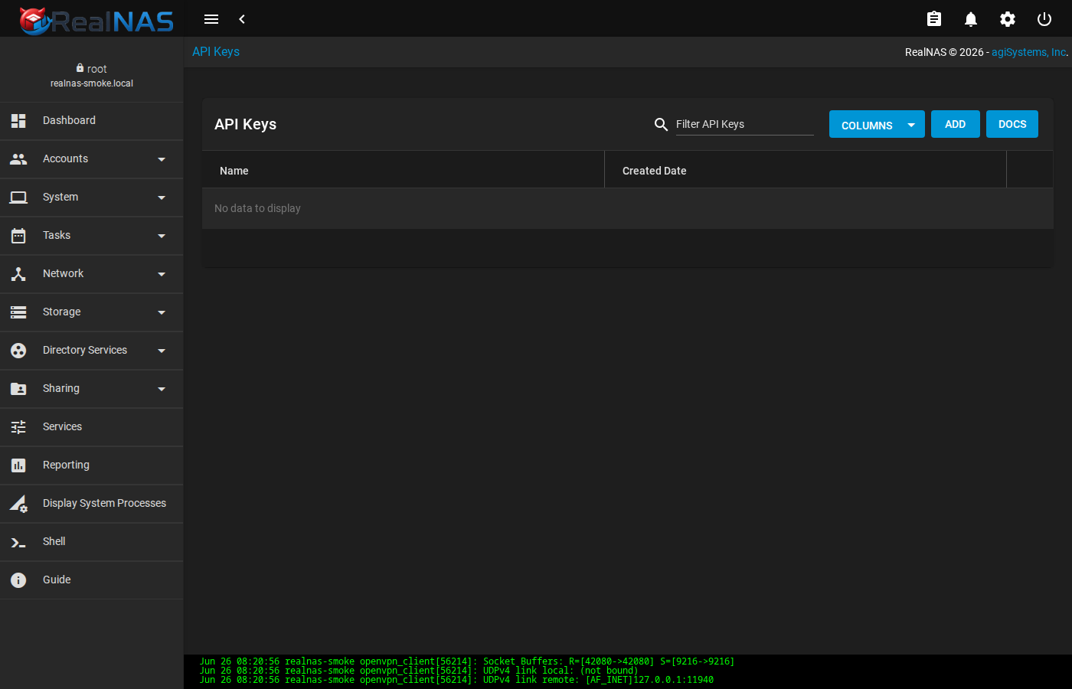
Task: Open Dashboard in the sidebar
Action: tap(92, 121)
